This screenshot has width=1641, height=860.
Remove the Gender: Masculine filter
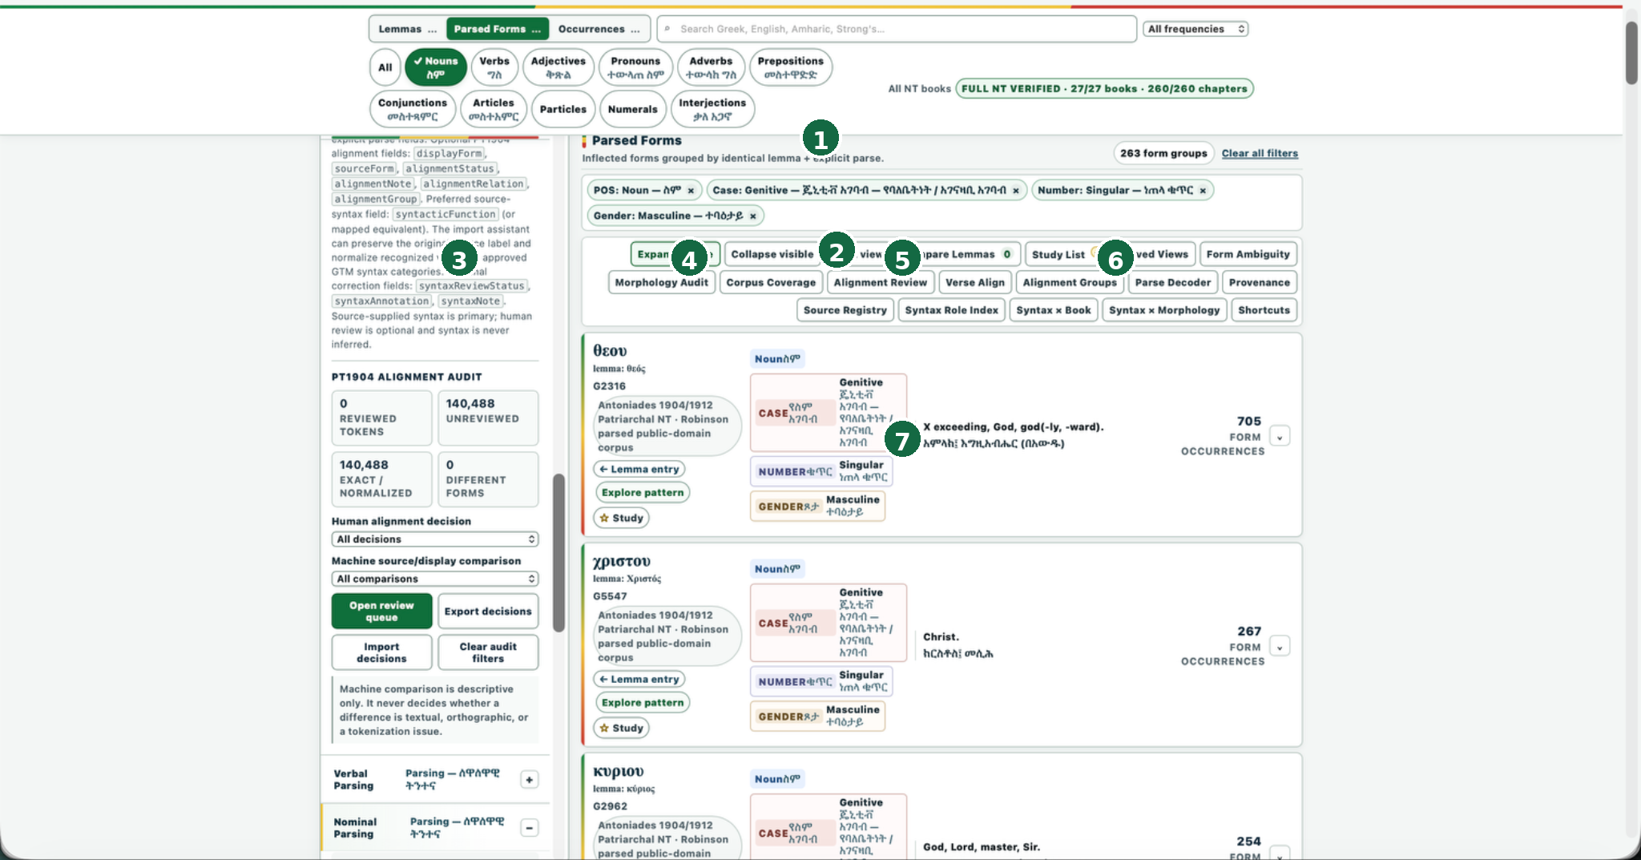pyautogui.click(x=753, y=216)
